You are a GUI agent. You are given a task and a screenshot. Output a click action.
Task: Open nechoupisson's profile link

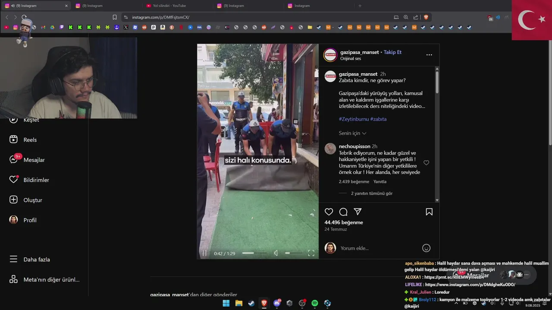pos(354,146)
